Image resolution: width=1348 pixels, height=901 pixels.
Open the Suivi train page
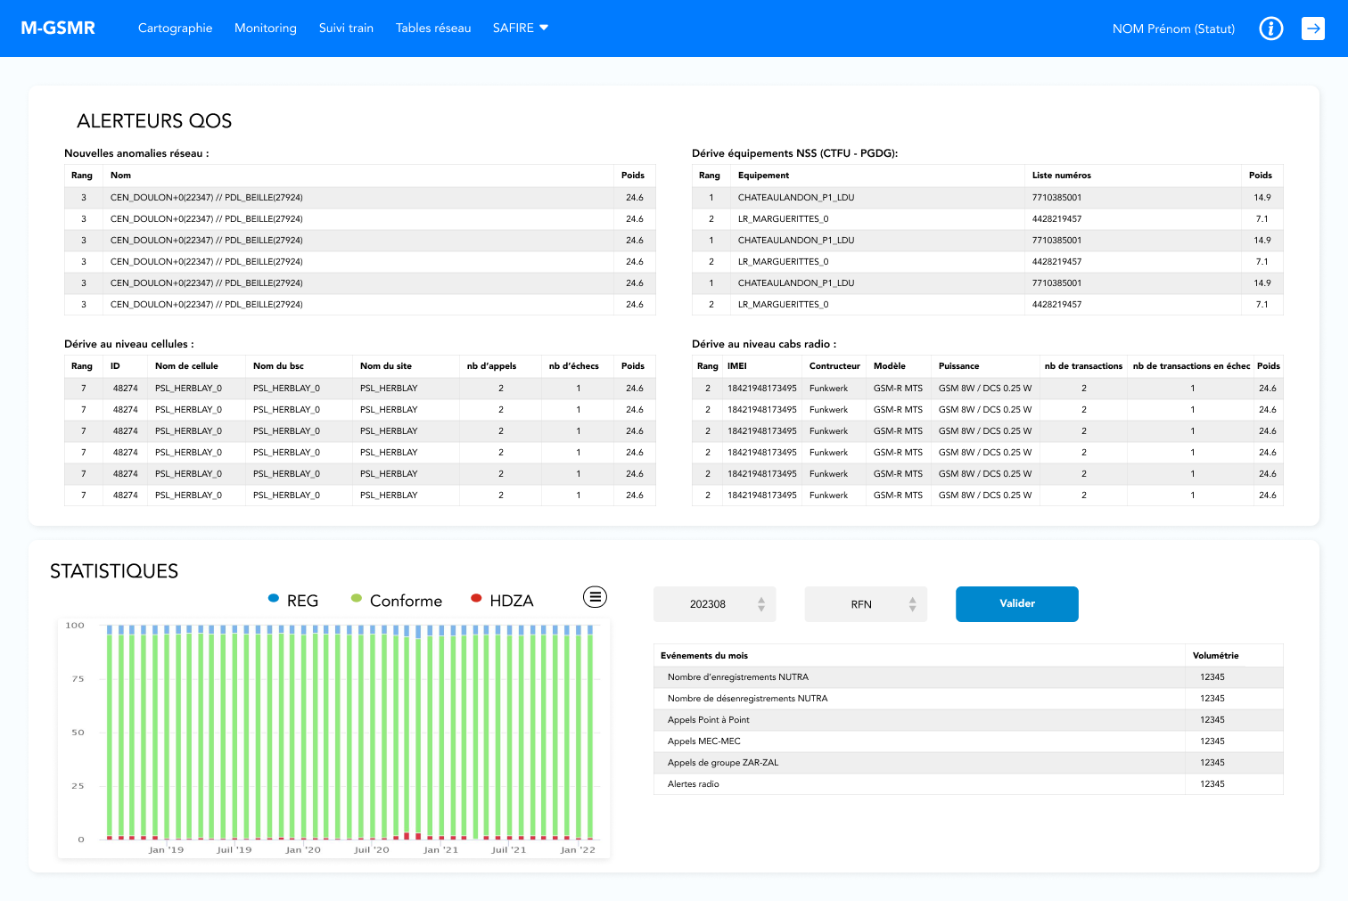click(346, 29)
